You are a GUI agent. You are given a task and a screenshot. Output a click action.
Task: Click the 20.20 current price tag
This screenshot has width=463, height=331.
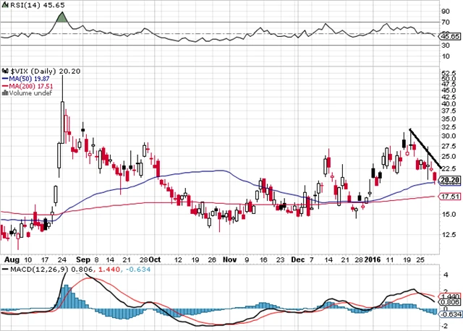[450, 179]
